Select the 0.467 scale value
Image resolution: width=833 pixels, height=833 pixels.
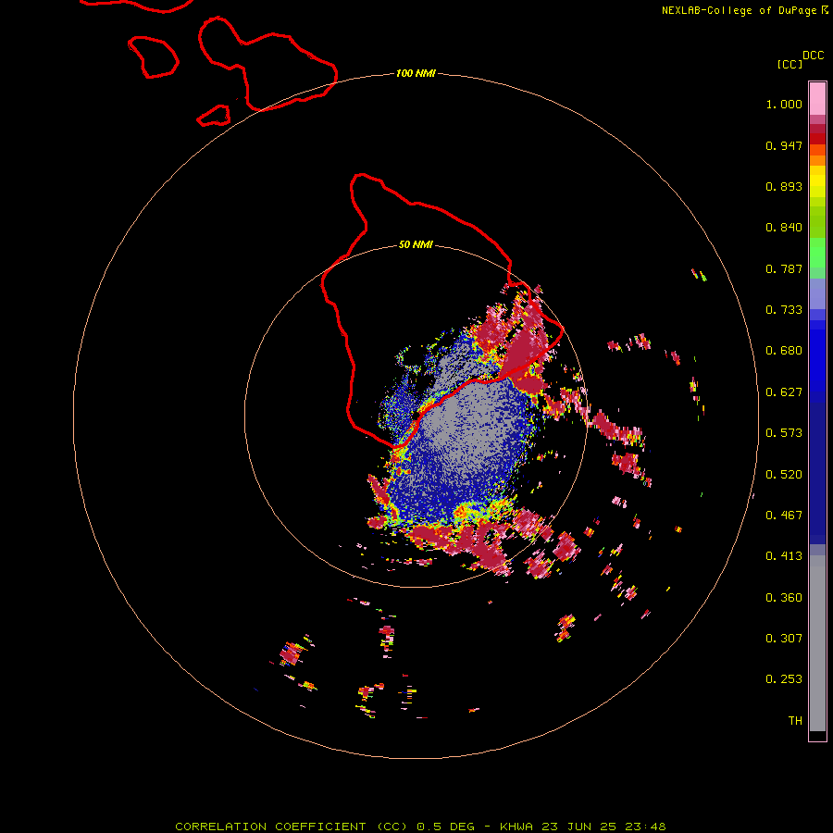(784, 516)
